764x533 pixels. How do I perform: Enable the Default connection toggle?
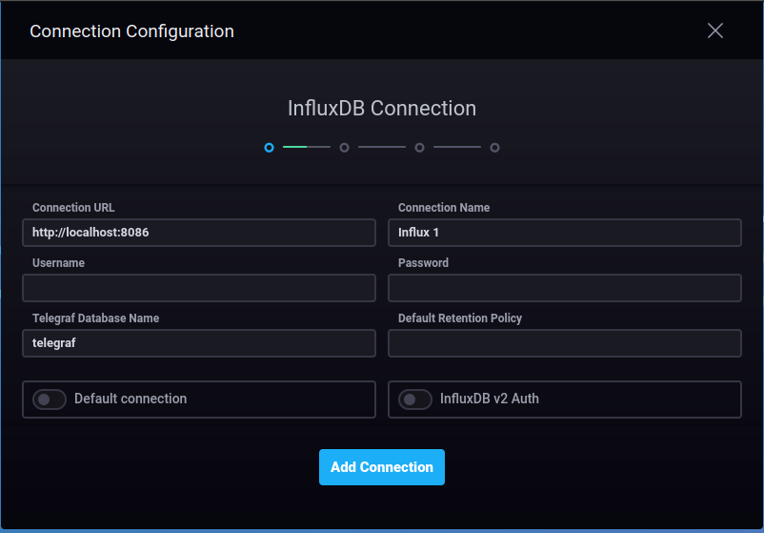coord(50,400)
